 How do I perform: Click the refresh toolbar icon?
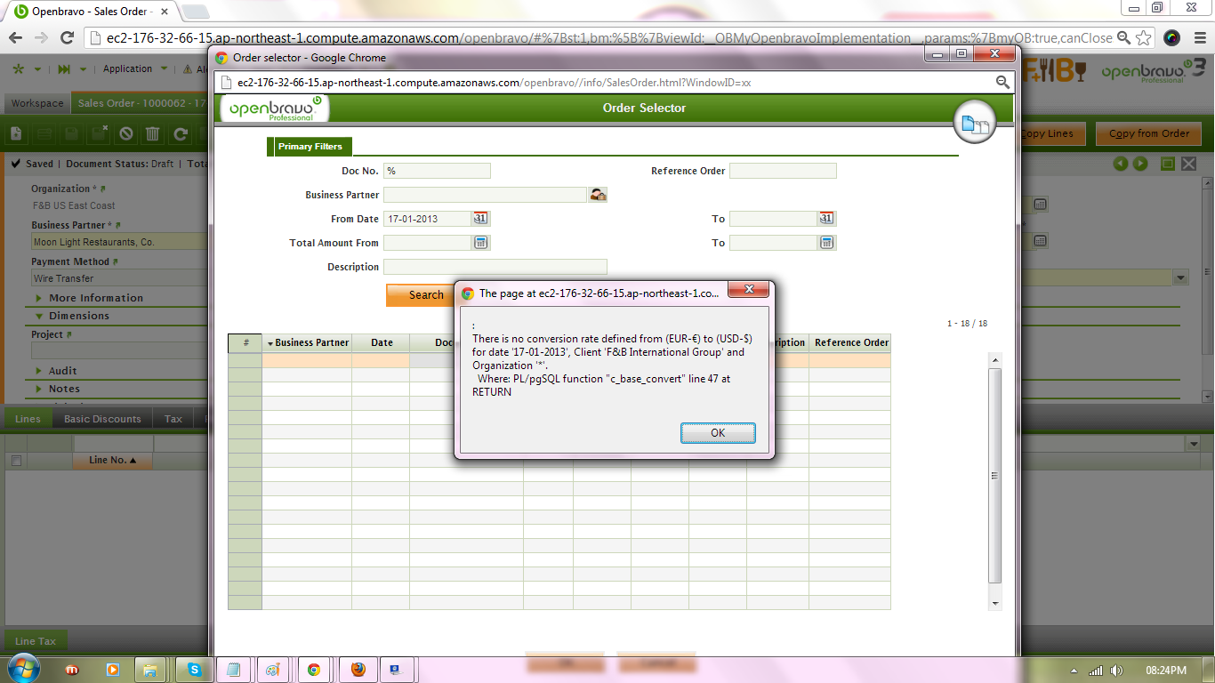pos(181,133)
